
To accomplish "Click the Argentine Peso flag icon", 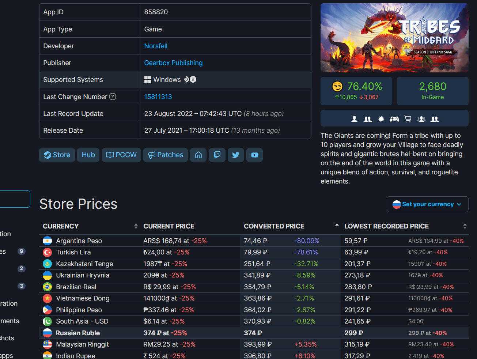I will coord(47,241).
